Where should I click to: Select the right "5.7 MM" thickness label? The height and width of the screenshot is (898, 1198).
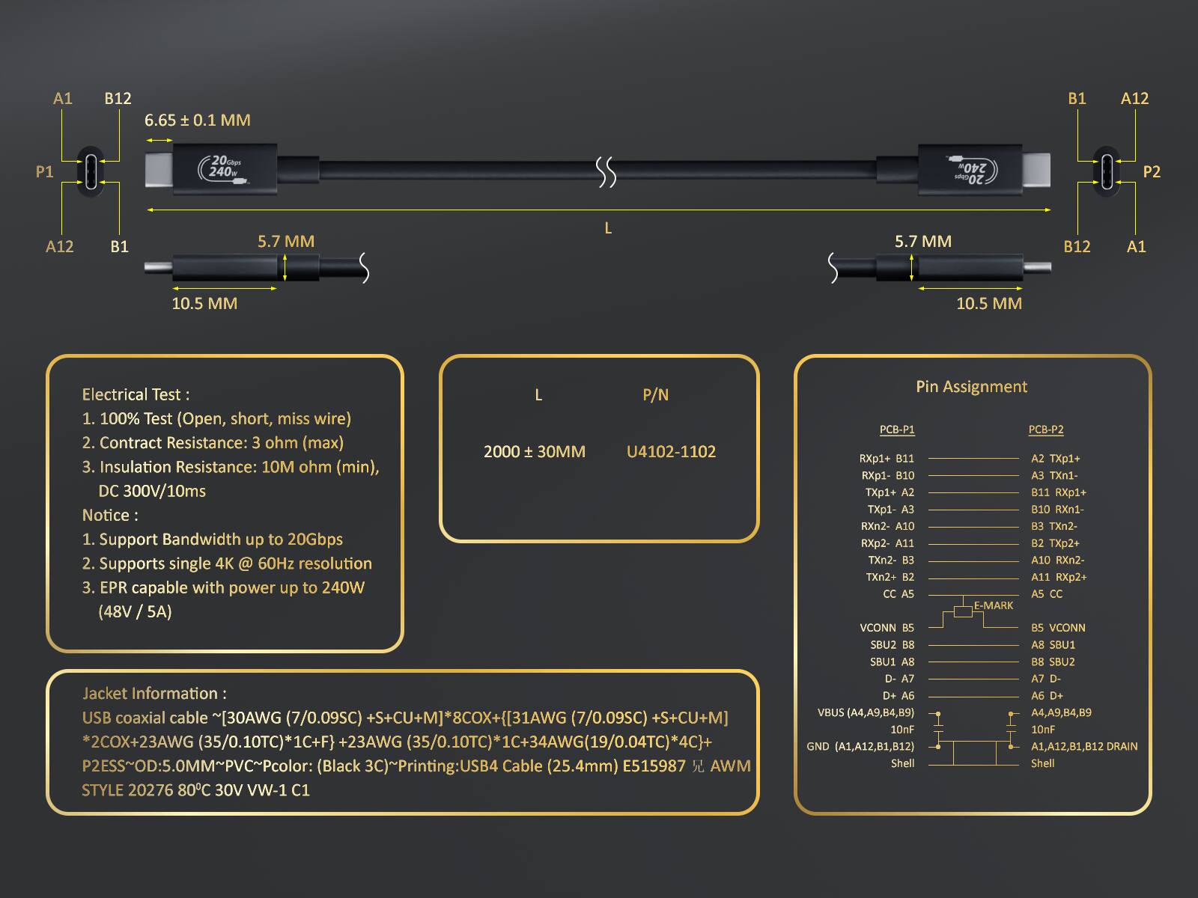click(923, 241)
